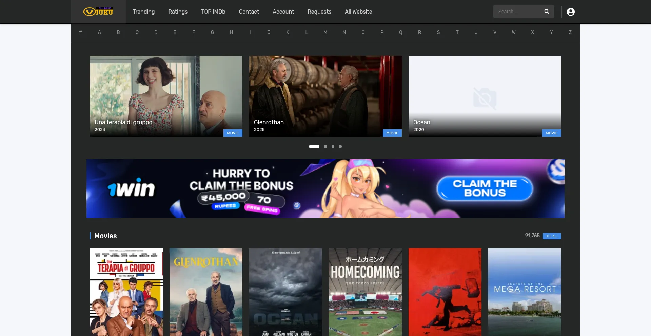
Task: Select the # symbol filter
Action: pyautogui.click(x=81, y=32)
